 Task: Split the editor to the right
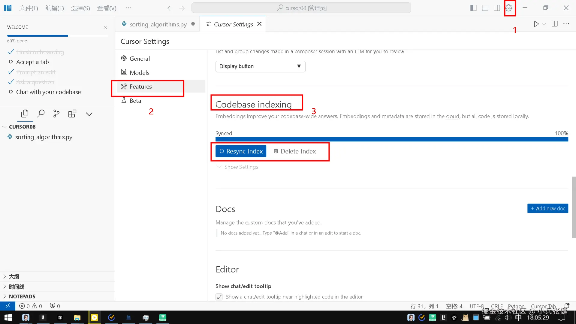pos(554,24)
